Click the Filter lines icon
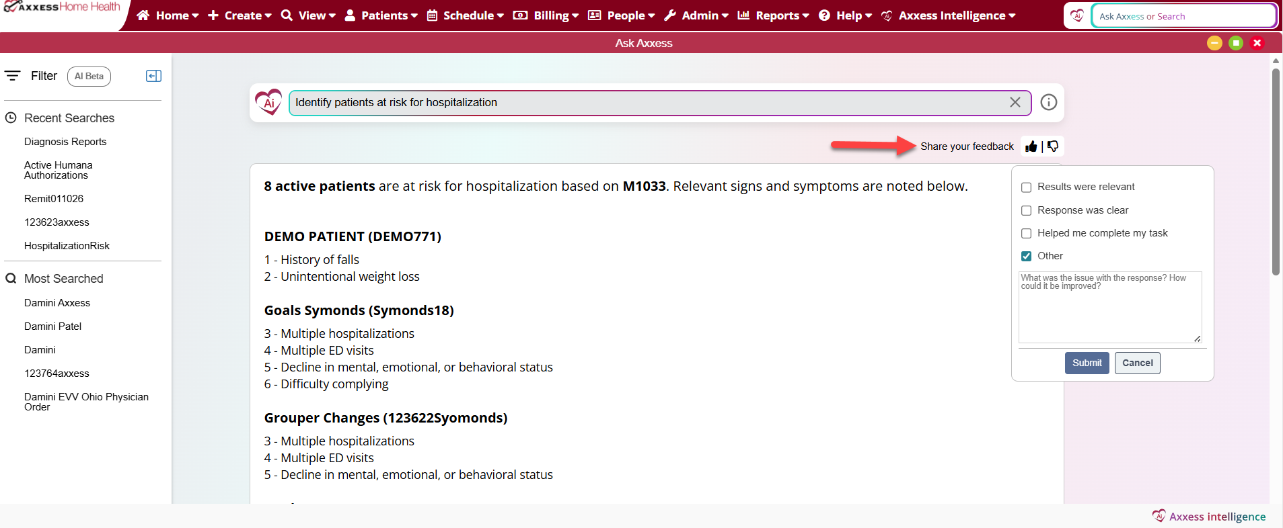Image resolution: width=1283 pixels, height=528 pixels. click(x=13, y=76)
